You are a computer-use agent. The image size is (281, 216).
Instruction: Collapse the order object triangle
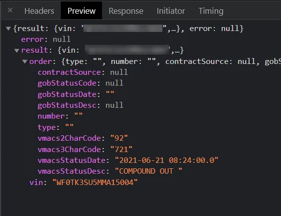pos(25,62)
